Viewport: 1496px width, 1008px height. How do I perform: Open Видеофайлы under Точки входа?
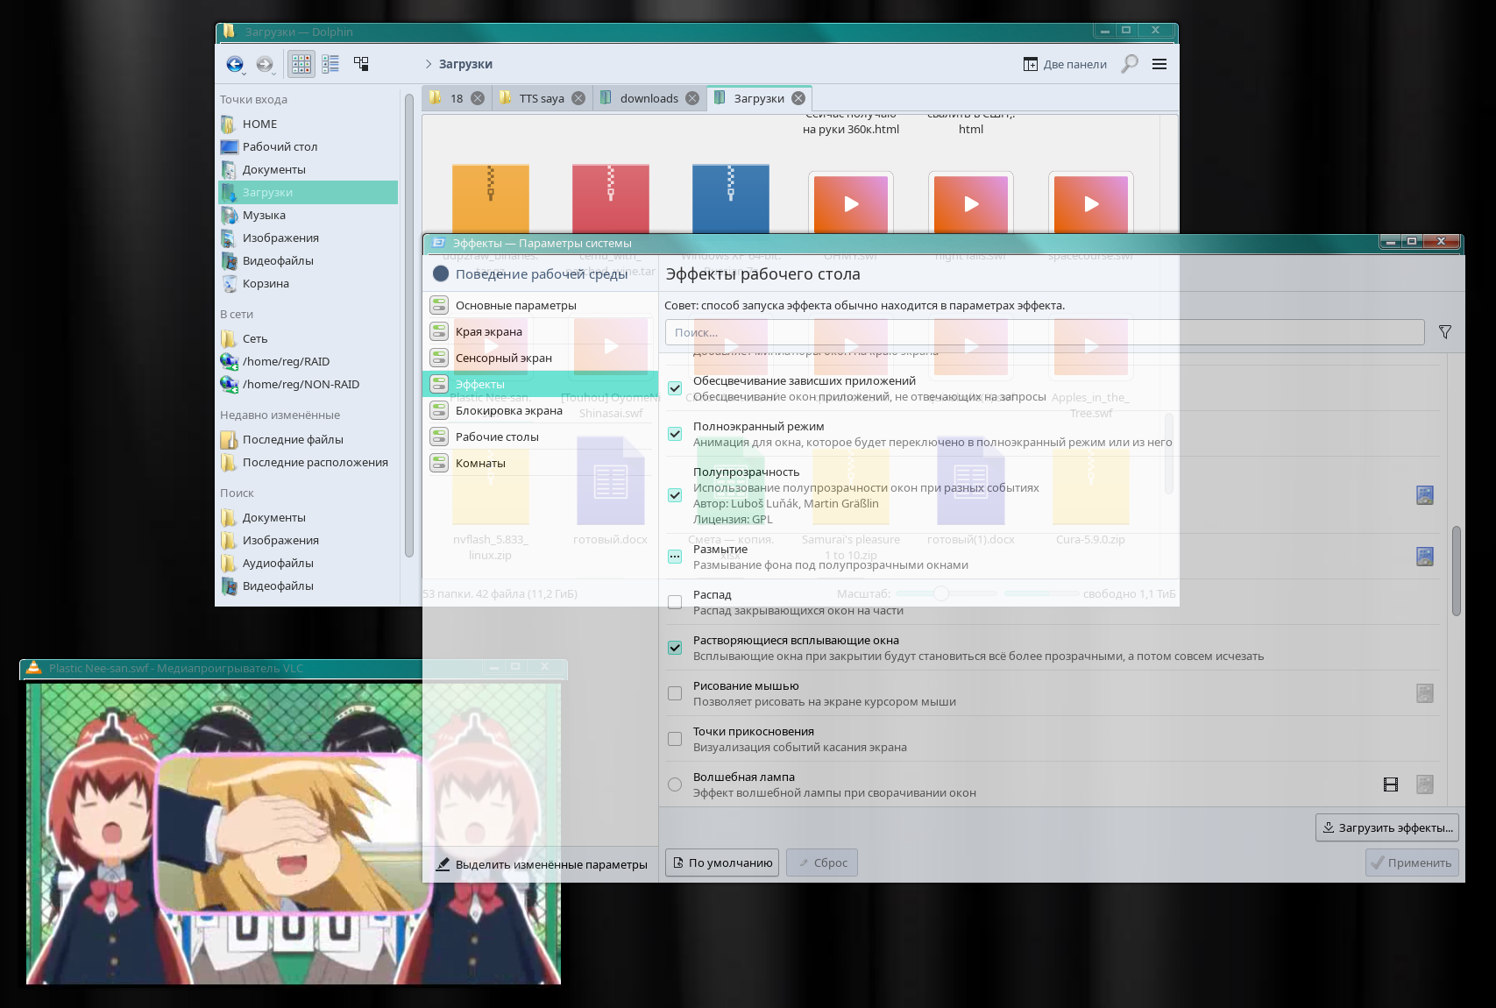tap(308, 260)
